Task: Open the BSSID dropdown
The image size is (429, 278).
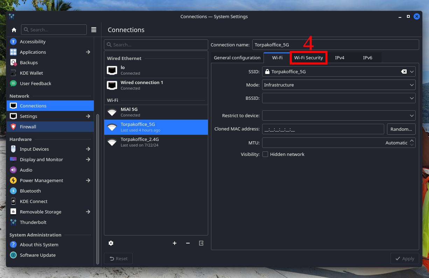Action: pos(412,98)
